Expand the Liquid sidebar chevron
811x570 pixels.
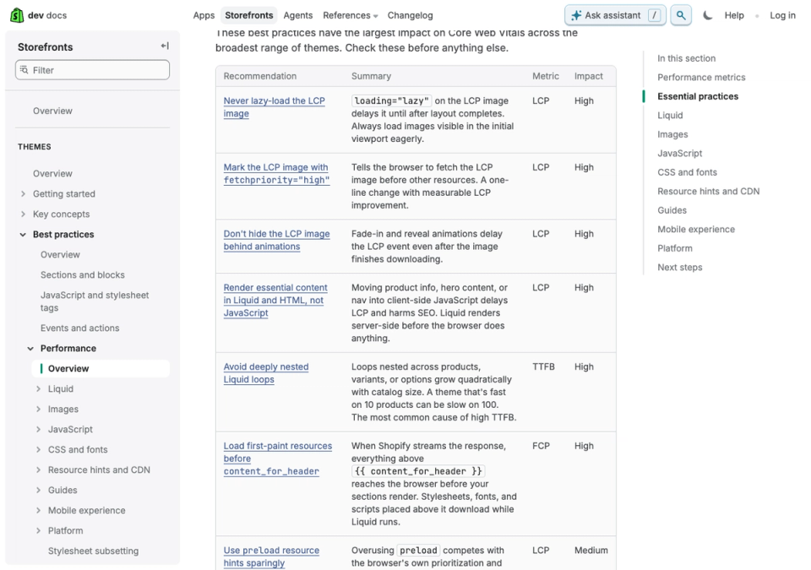point(38,388)
